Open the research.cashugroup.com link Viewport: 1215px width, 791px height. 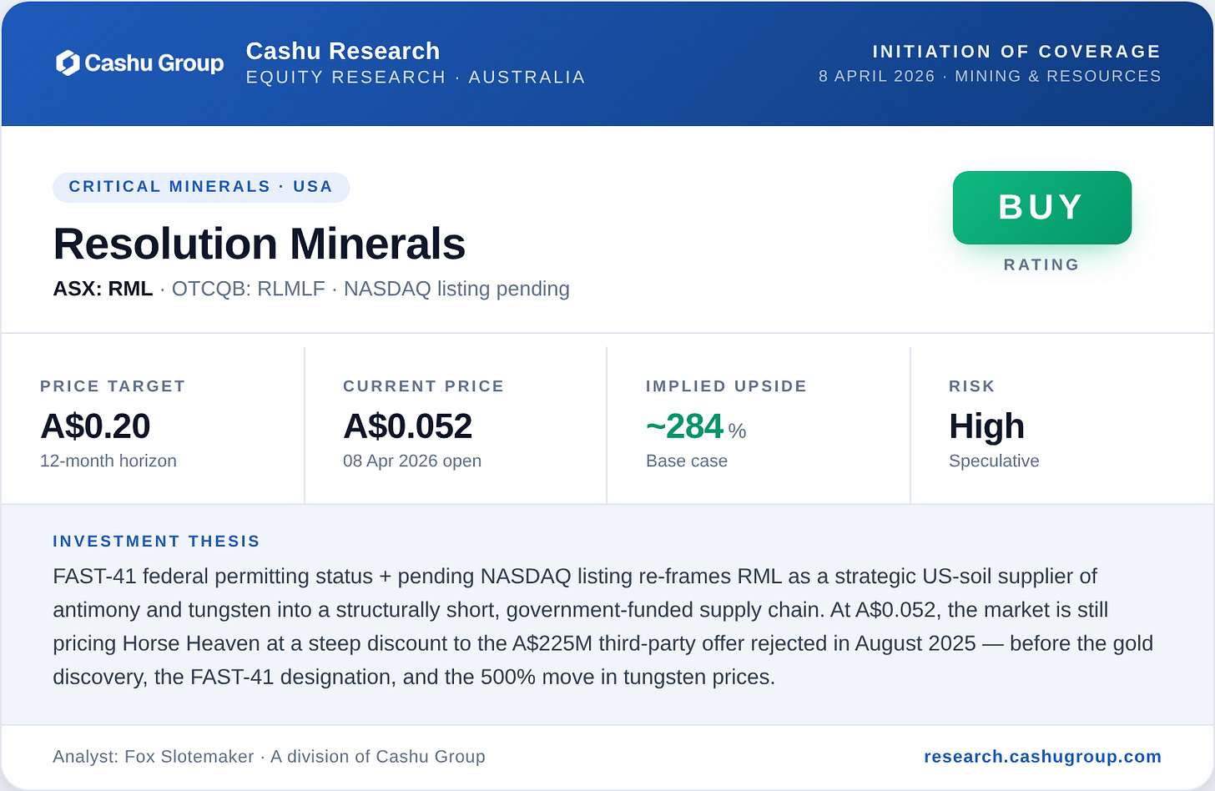point(1042,756)
